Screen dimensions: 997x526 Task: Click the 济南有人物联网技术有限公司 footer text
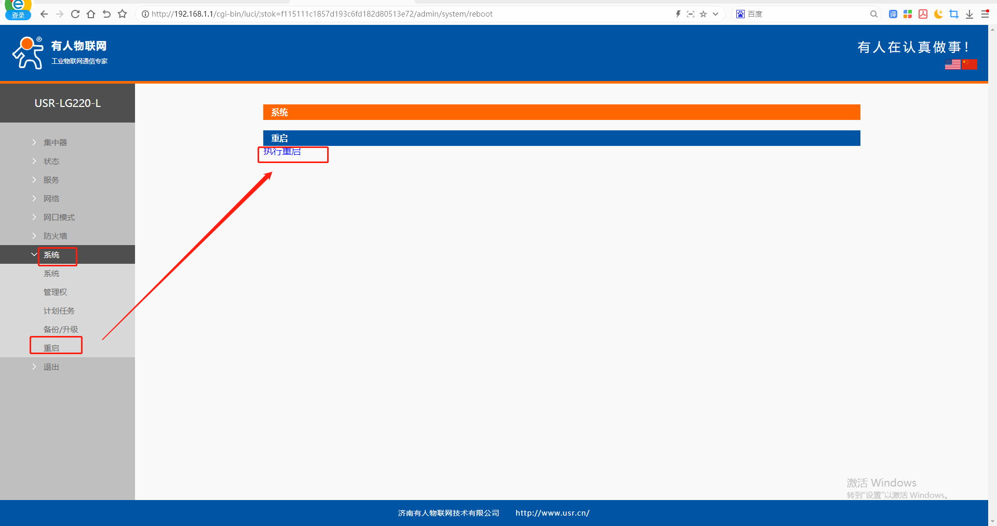coord(449,513)
